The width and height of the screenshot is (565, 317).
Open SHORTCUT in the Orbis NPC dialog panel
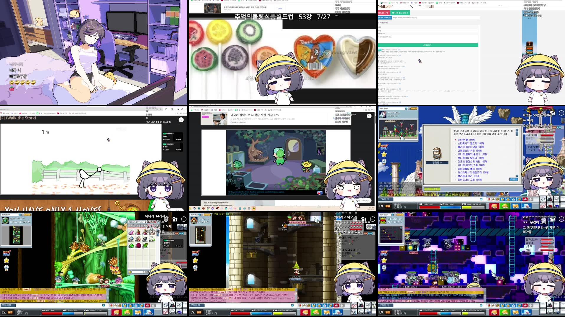526,206
